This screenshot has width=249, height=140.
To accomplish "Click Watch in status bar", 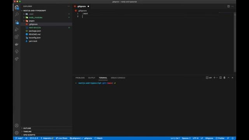I will click(98, 138).
